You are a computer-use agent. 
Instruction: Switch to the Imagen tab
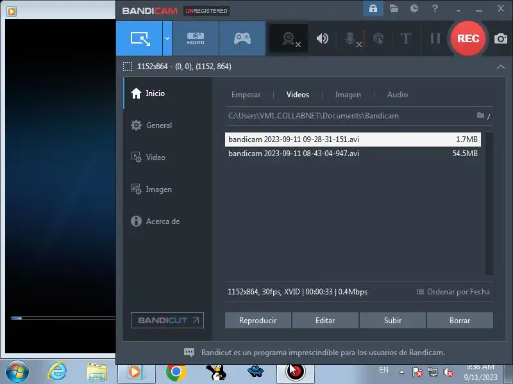pyautogui.click(x=348, y=95)
